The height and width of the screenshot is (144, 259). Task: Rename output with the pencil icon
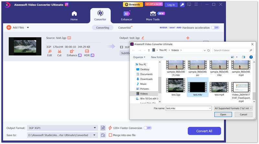tap(143, 38)
